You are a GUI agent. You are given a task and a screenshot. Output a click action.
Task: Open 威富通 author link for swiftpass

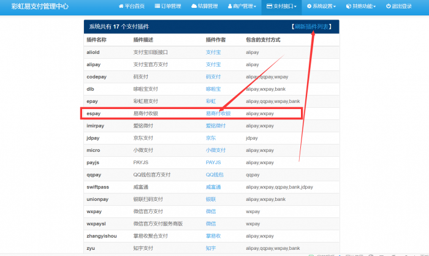click(213, 187)
